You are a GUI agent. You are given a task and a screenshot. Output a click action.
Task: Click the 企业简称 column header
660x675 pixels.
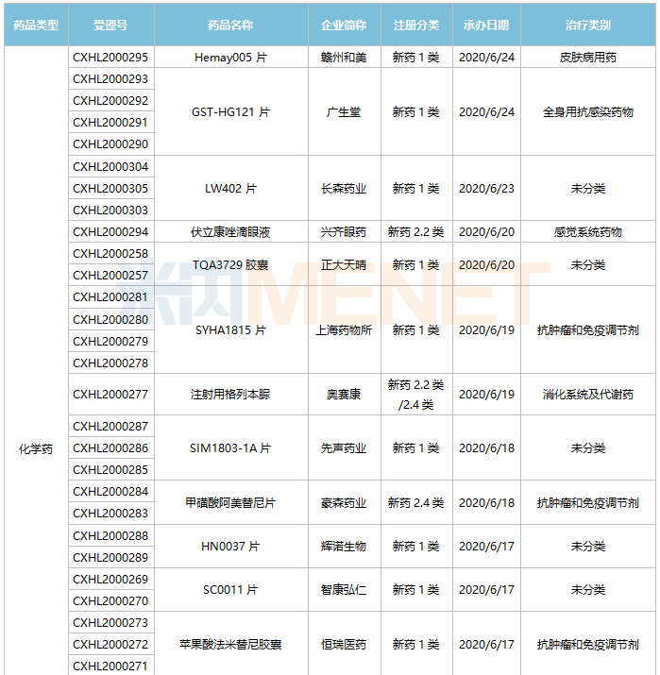[344, 25]
